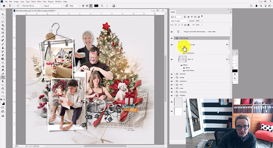Open the Share icon at top right
The height and width of the screenshot is (148, 273).
[x=251, y=6]
